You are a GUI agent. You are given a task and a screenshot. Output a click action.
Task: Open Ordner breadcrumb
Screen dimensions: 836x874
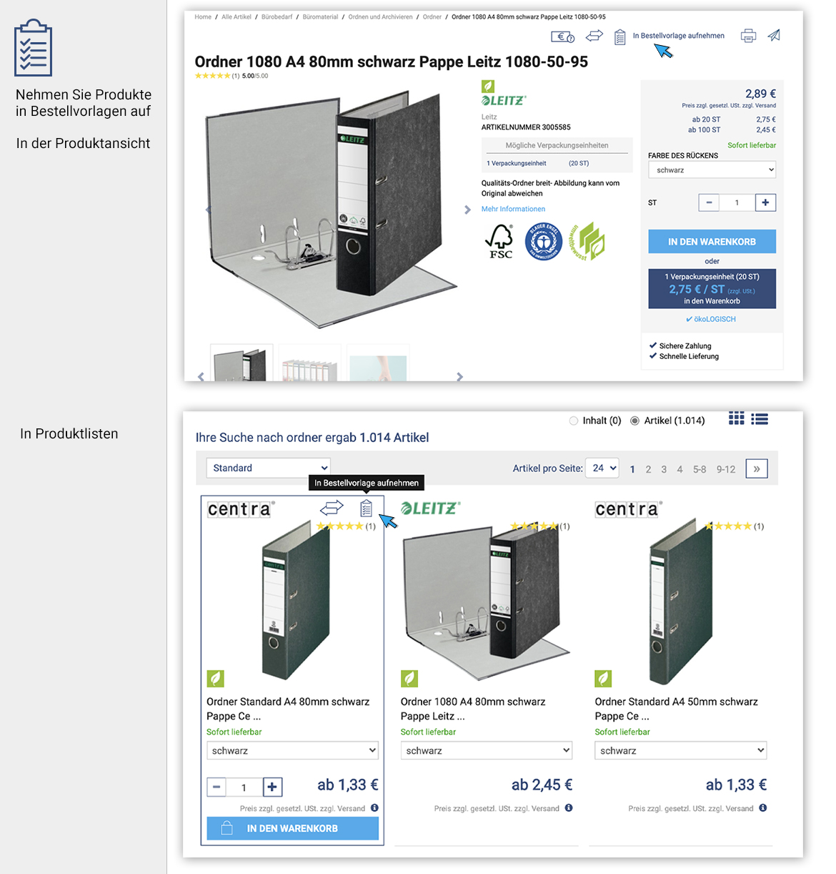(432, 16)
